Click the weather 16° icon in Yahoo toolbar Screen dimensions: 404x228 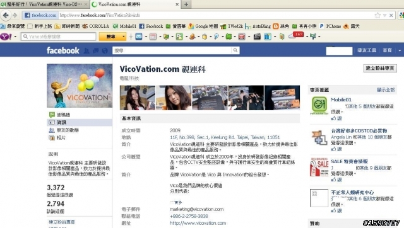tap(296, 35)
